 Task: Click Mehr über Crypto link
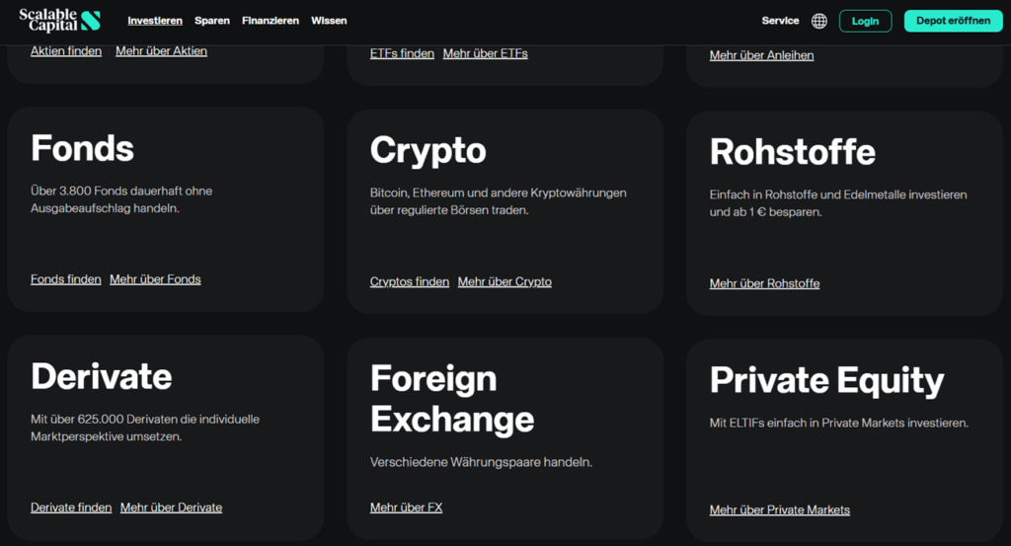(x=505, y=281)
